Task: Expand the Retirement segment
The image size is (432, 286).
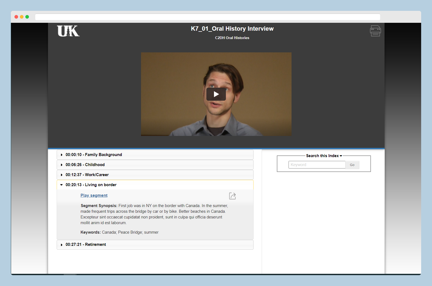Action: pos(85,244)
